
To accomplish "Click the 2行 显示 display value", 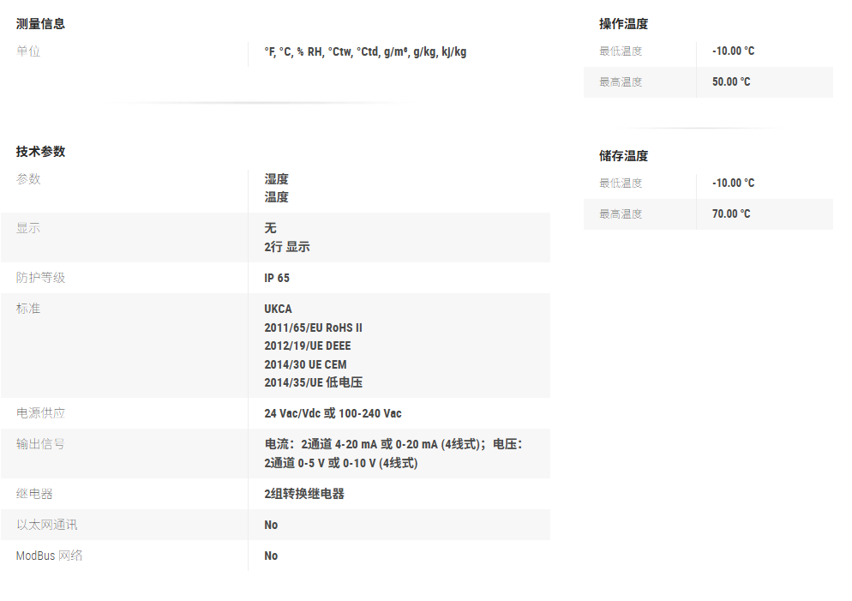I will [287, 247].
